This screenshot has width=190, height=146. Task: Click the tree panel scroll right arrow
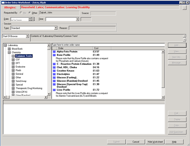[46, 97]
